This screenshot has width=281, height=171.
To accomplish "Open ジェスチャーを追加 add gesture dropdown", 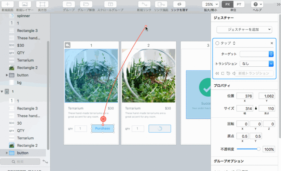I will tap(244, 29).
